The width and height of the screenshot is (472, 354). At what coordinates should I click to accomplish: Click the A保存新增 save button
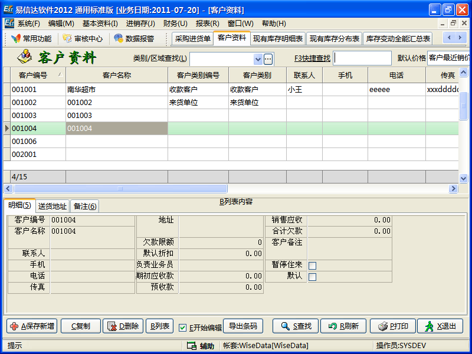point(32,326)
